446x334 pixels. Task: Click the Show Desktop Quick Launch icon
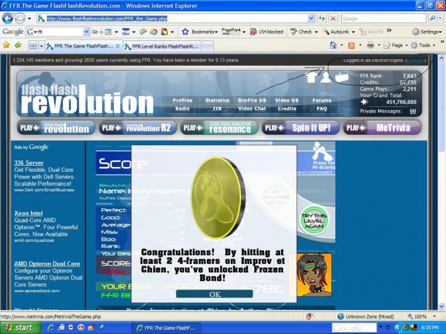tap(61, 327)
